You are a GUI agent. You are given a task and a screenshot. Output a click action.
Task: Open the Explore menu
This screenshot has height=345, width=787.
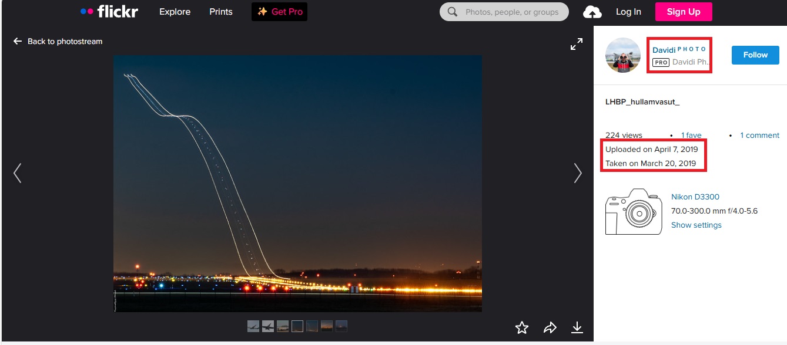pos(175,12)
